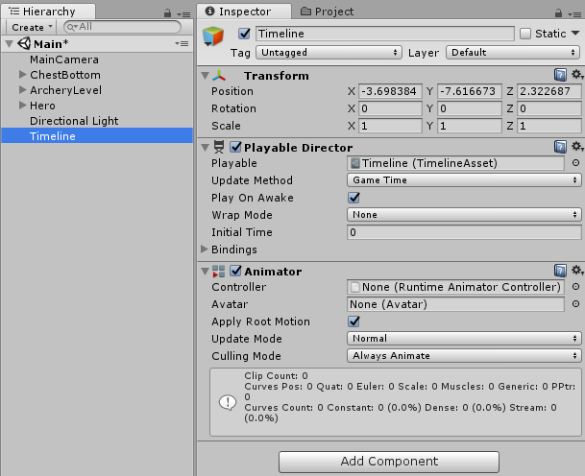Click the Playable field Timeline (TimelineAsset)
This screenshot has height=476, width=585.
click(455, 163)
